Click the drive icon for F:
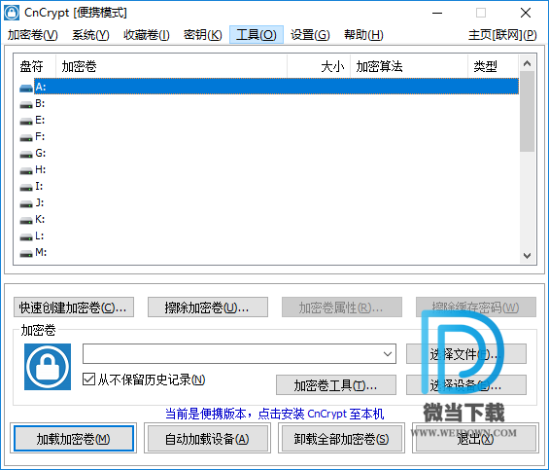Image resolution: width=549 pixels, height=470 pixels. click(x=26, y=137)
